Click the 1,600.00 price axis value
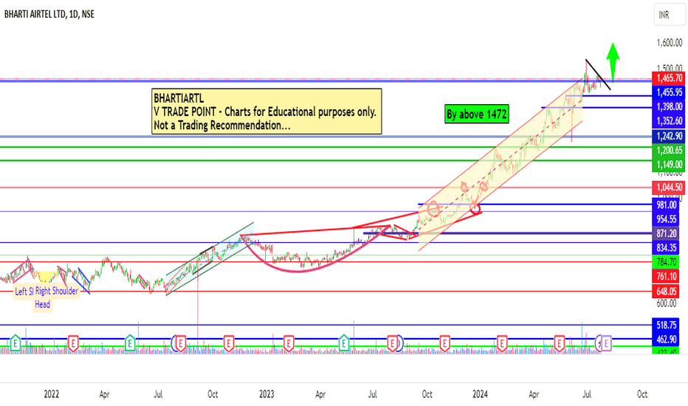 (669, 43)
